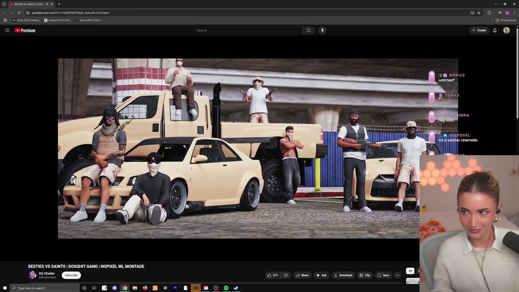Open the GG Chatter channel name link
The width and height of the screenshot is (519, 292).
[47, 274]
